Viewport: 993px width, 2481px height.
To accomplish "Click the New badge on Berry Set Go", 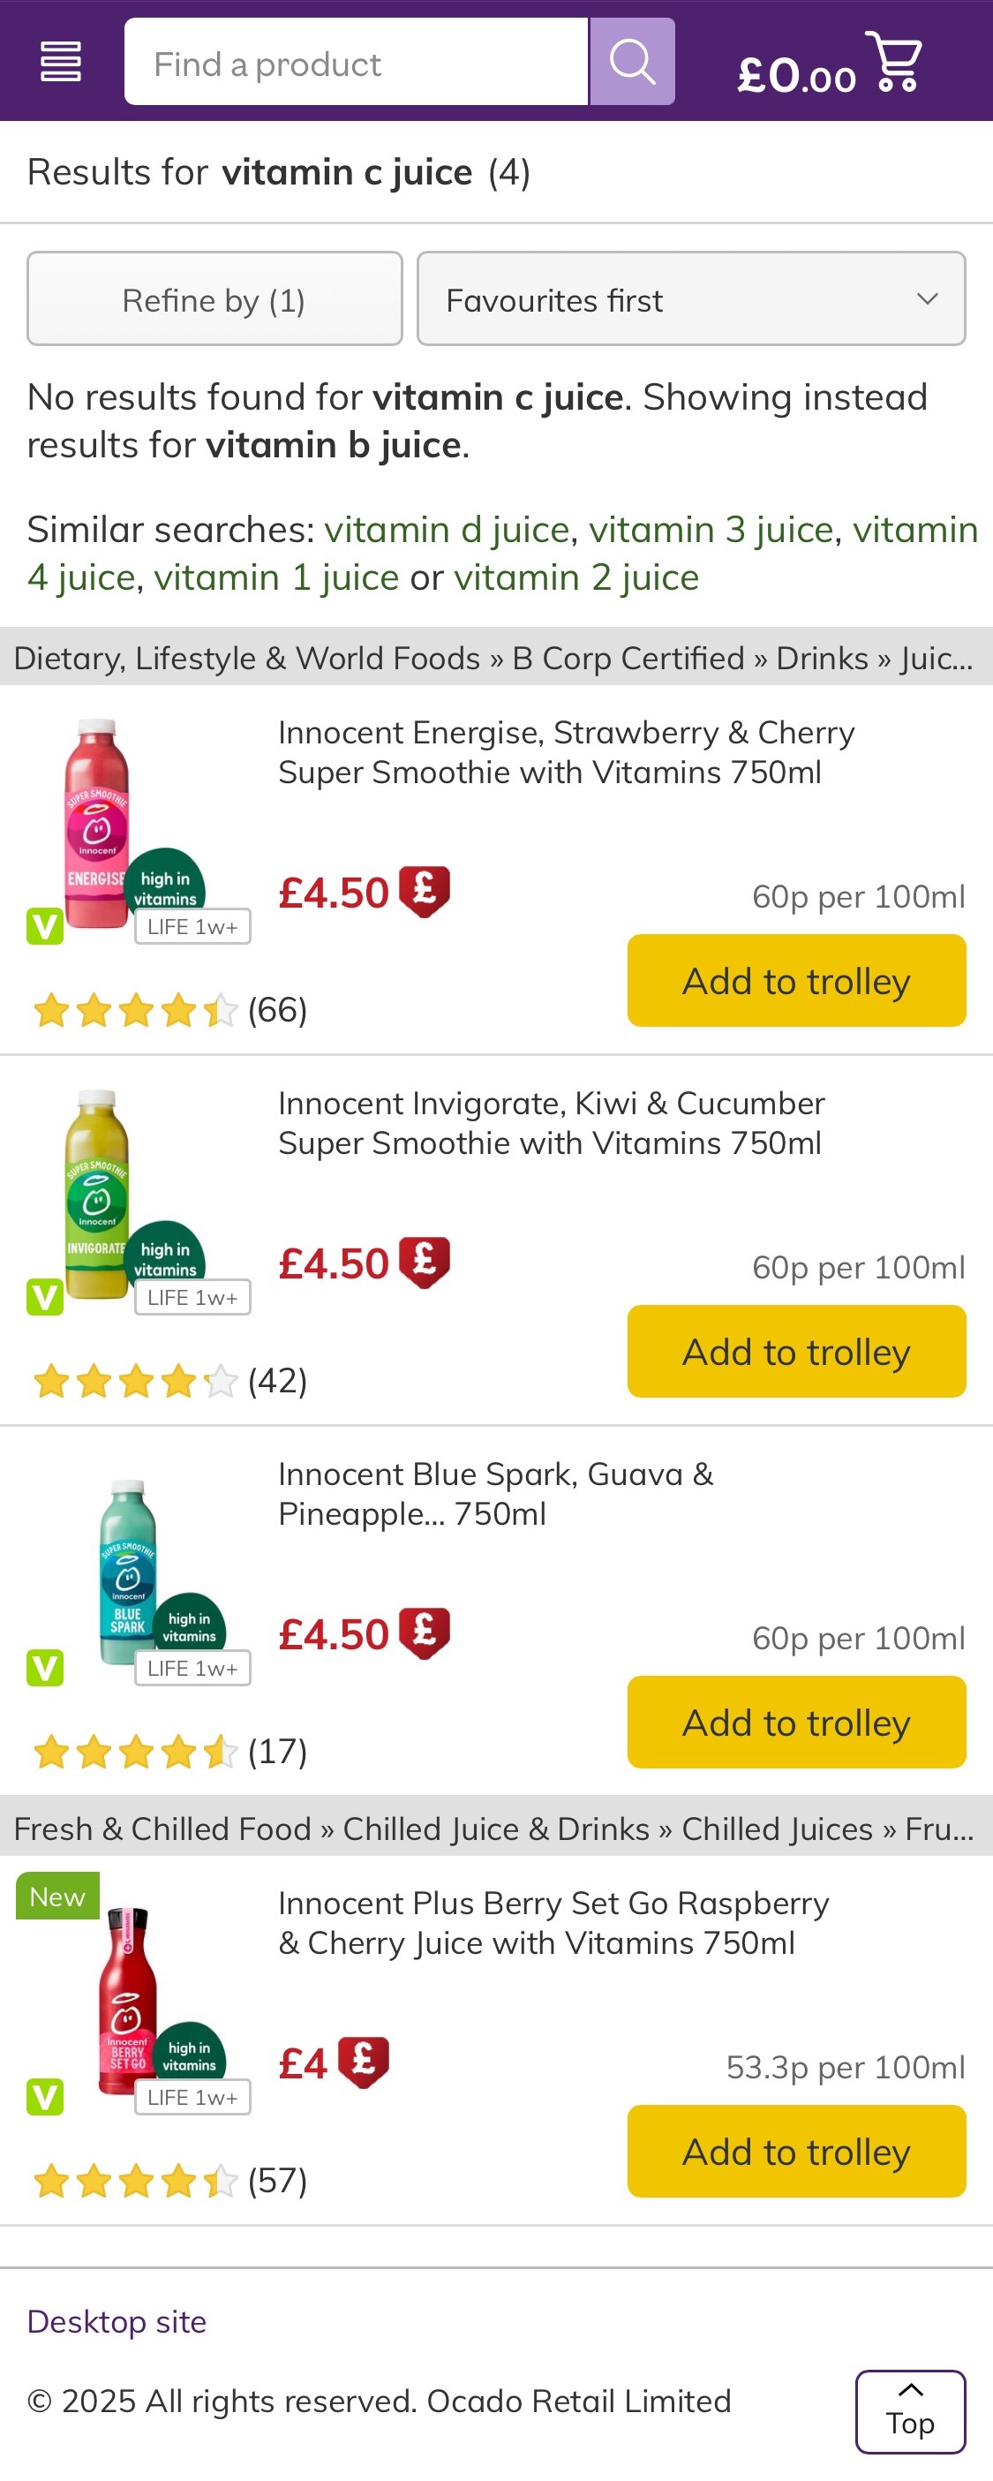I will pos(56,1896).
